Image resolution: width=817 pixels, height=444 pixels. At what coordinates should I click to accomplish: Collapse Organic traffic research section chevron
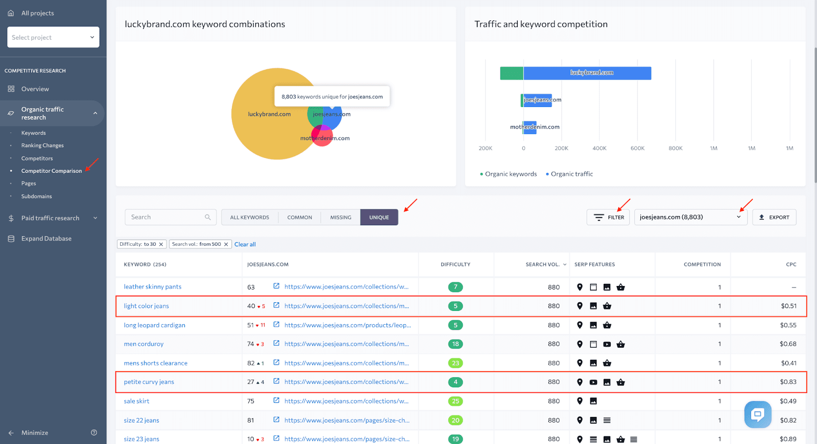pyautogui.click(x=95, y=113)
